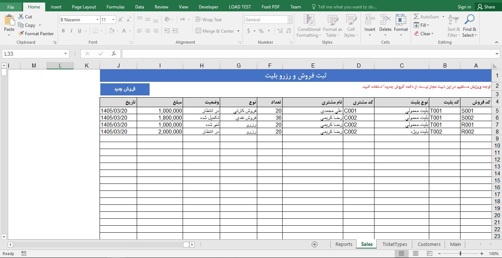Click the Cut scissors icon
The image size is (502, 258).
21,17
